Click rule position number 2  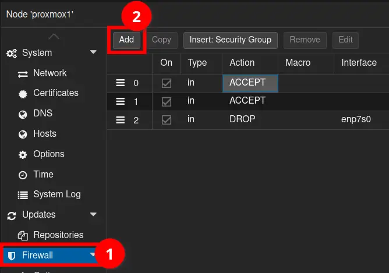(x=136, y=120)
